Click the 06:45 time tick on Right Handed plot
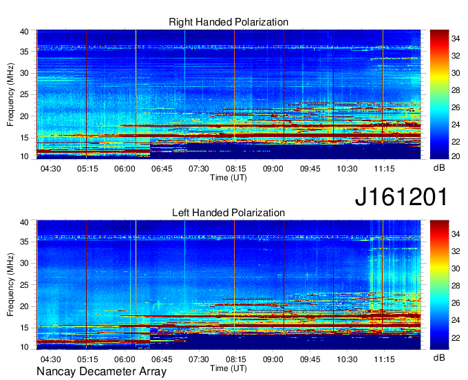This screenshot has height=380, width=468. [162, 169]
